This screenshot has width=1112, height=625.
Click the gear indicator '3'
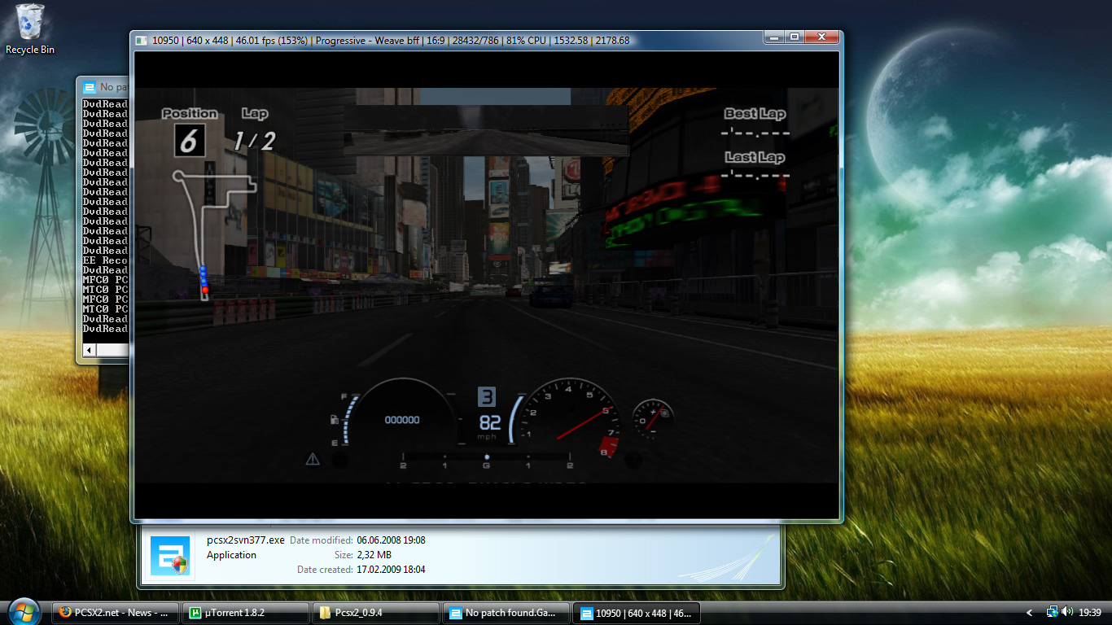click(487, 397)
